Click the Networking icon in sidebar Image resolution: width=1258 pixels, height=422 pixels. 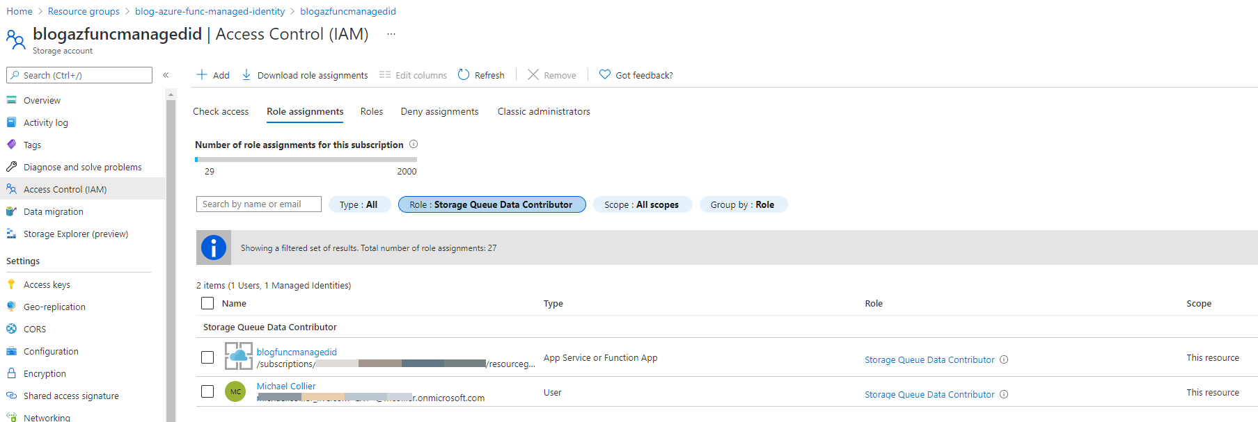[11, 417]
